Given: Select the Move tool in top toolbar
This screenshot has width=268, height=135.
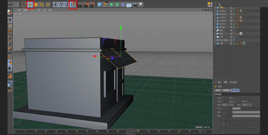Looking at the screenshot, I should (x=30, y=4).
